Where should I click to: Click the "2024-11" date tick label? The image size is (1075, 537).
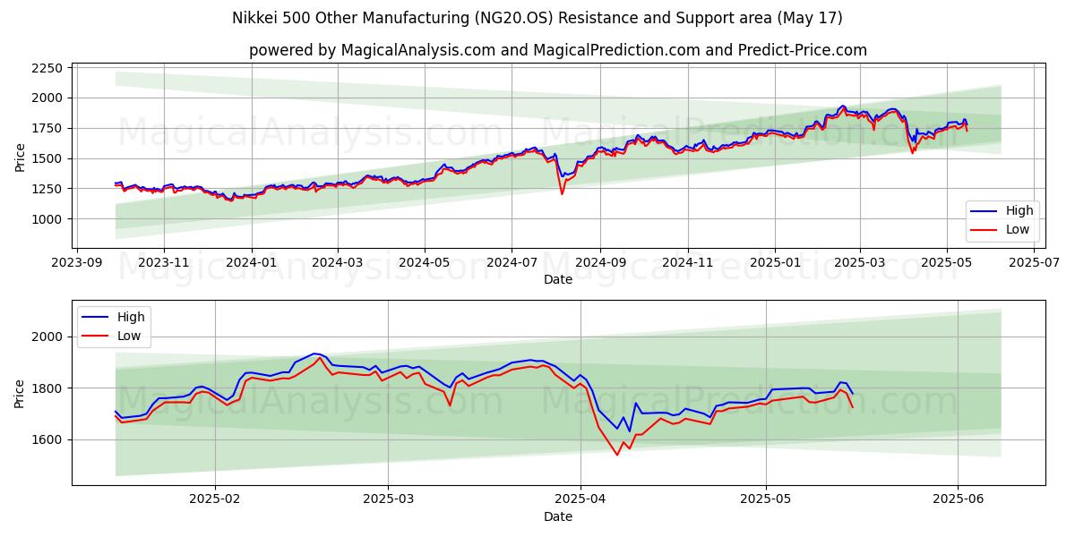point(687,263)
